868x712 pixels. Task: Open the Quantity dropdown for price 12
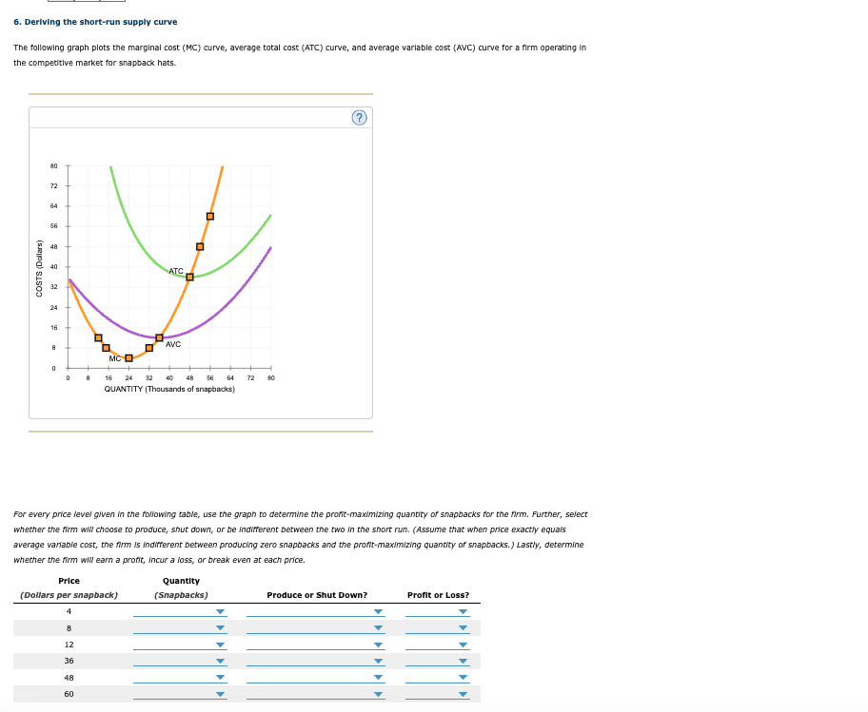[220, 645]
